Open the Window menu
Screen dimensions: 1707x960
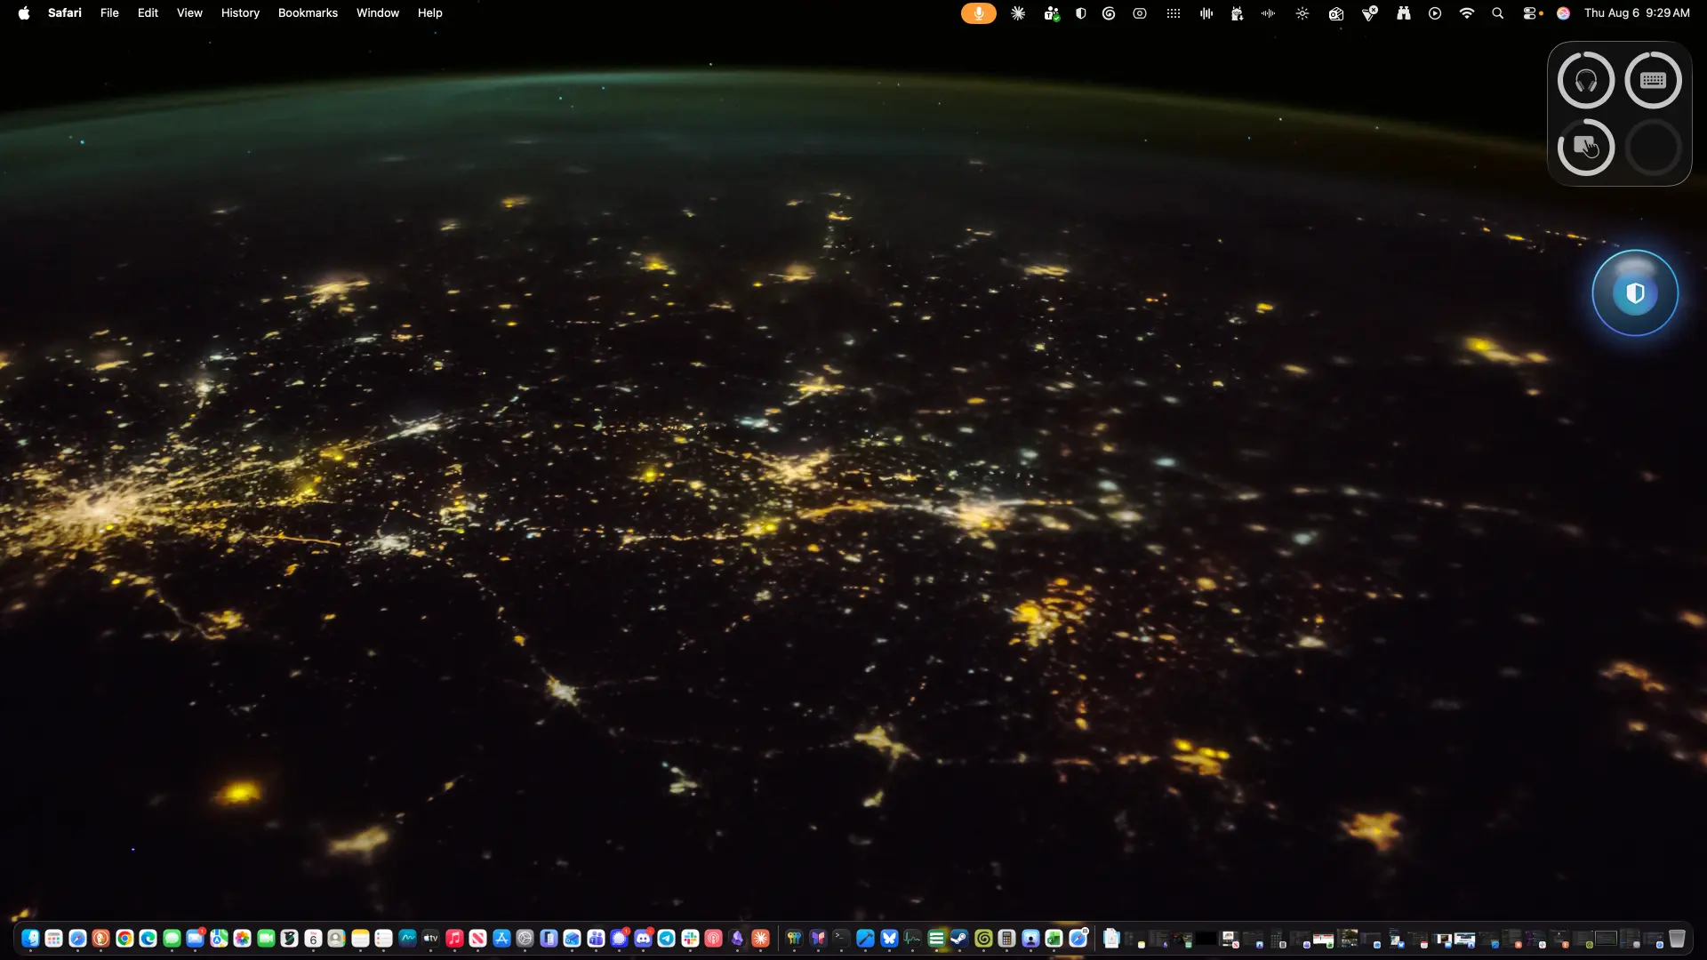click(x=378, y=12)
